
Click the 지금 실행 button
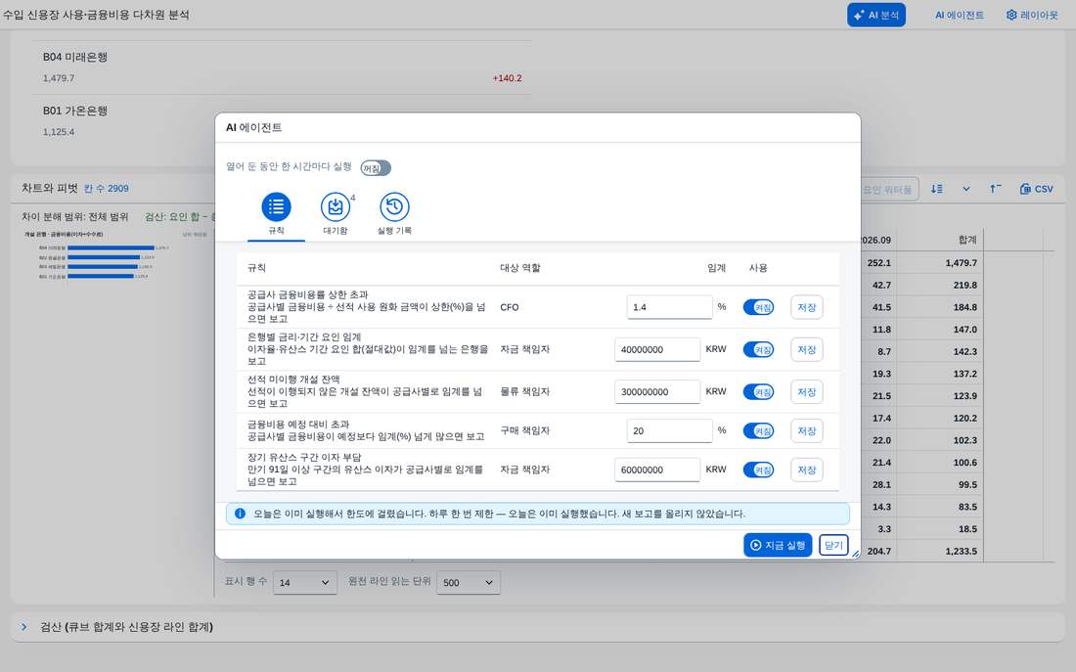tap(778, 545)
